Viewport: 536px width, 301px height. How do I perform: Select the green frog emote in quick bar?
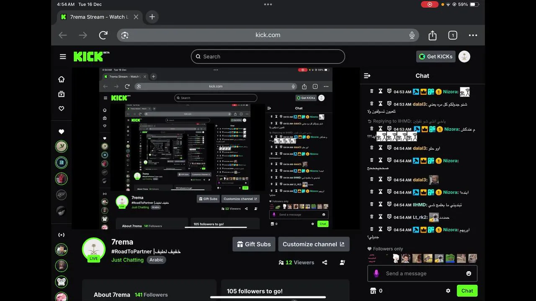[450, 258]
